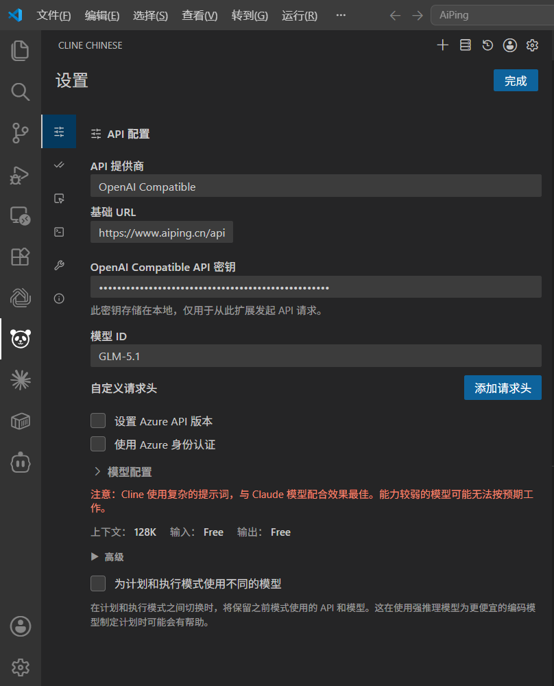Open the container box extension icon
The height and width of the screenshot is (686, 554).
pyautogui.click(x=20, y=421)
